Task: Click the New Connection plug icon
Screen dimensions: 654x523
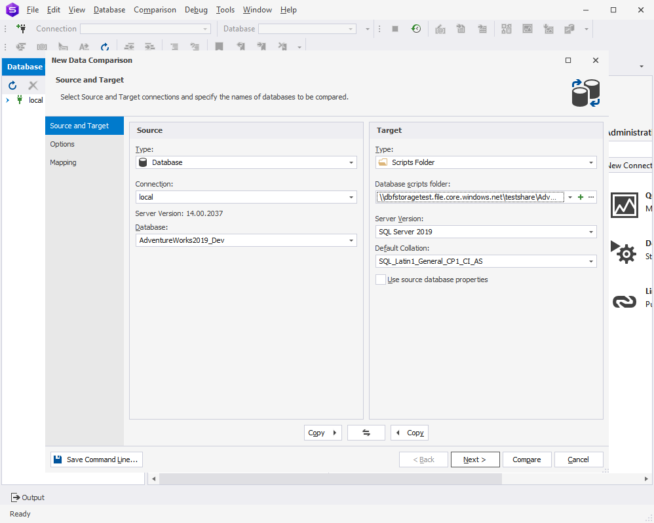Action: coord(21,29)
